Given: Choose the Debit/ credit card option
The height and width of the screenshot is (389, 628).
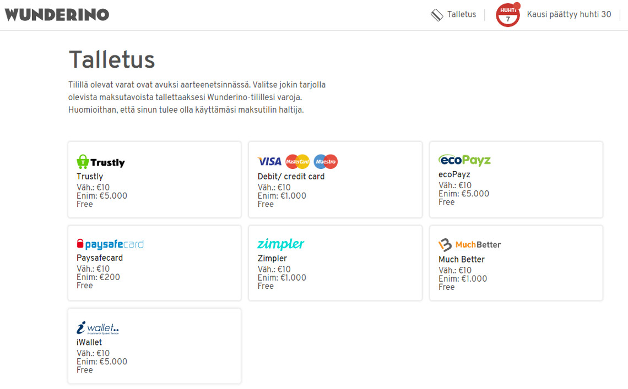Looking at the screenshot, I should pyautogui.click(x=291, y=177).
